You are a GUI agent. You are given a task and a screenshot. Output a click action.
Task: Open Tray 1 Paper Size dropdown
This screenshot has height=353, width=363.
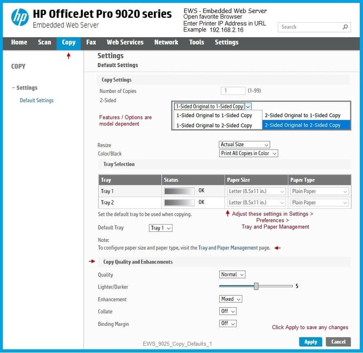(x=256, y=191)
